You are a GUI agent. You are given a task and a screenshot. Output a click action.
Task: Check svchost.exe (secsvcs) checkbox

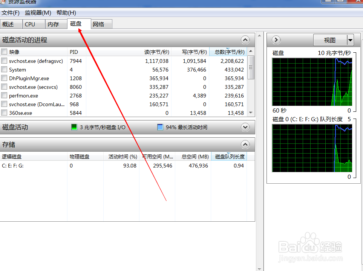(4, 87)
